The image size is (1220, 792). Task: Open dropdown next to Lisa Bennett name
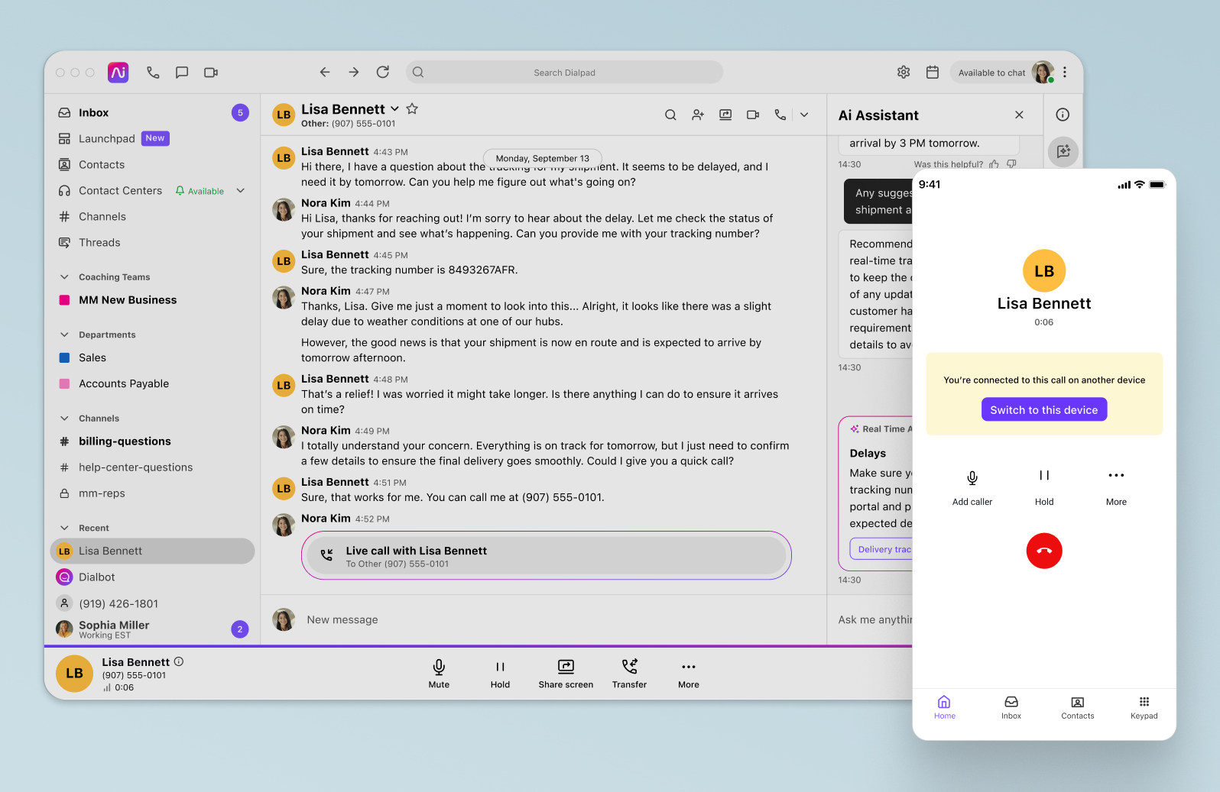tap(394, 109)
